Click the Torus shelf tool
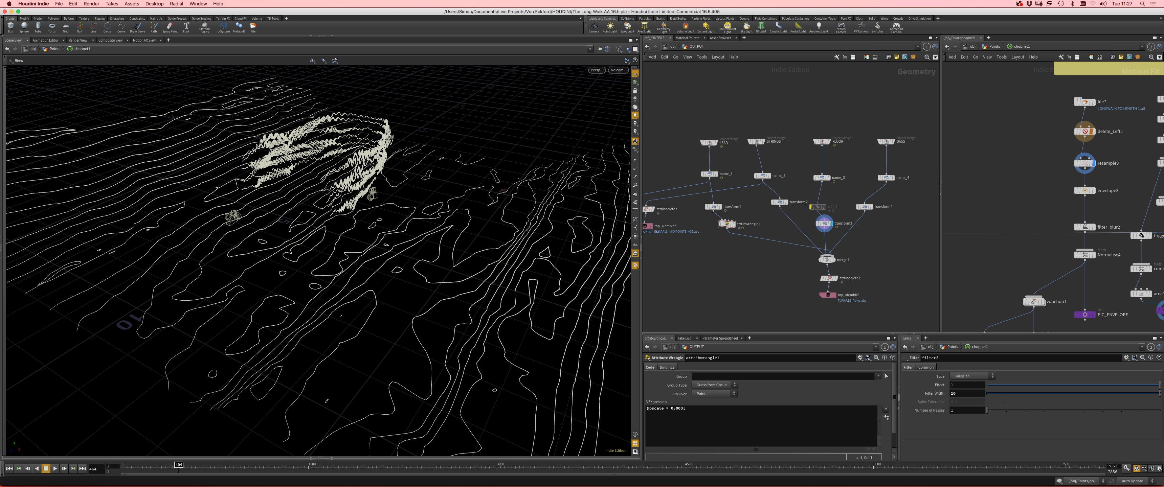1164x487 pixels. (52, 27)
